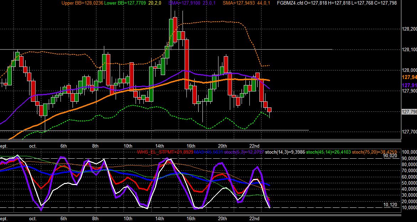Click the 14th date label under price chart
The width and height of the screenshot is (417, 222).
(159, 146)
